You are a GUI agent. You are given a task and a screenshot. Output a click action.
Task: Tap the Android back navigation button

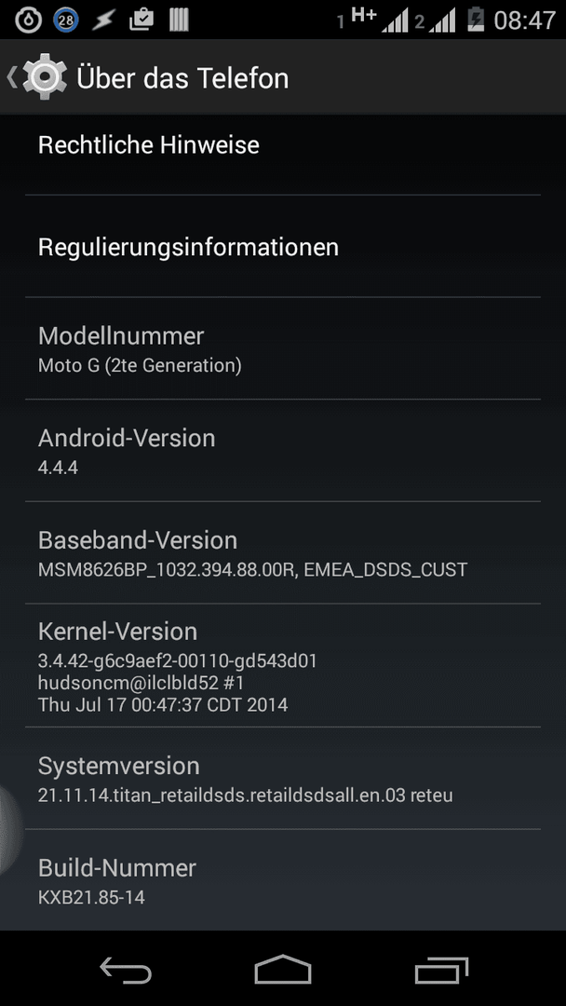click(126, 970)
